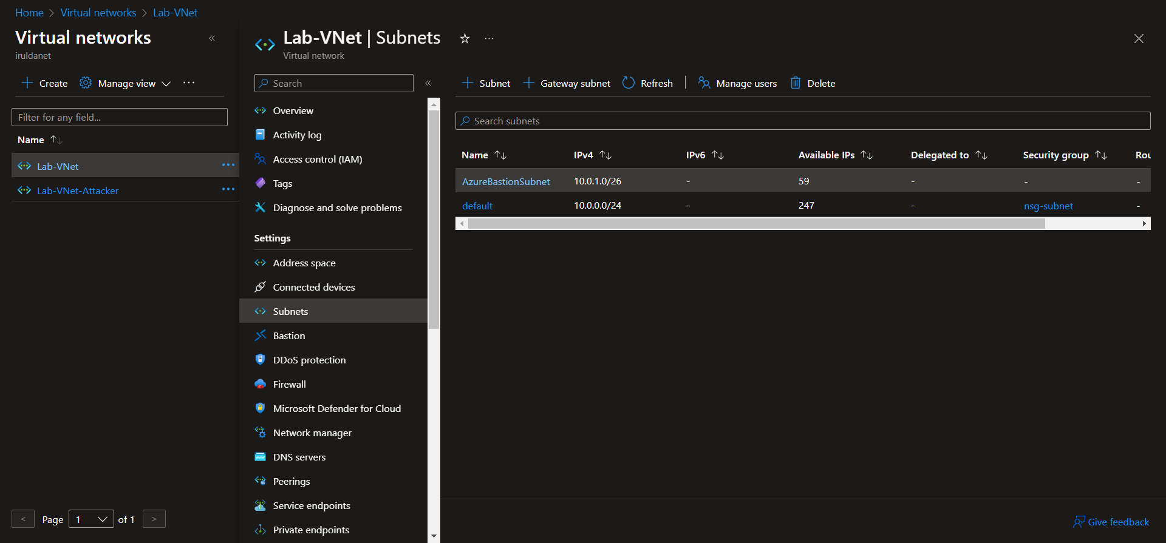Click the Diagnose and solve problems wrench icon
This screenshot has height=543, width=1166.
[261, 207]
